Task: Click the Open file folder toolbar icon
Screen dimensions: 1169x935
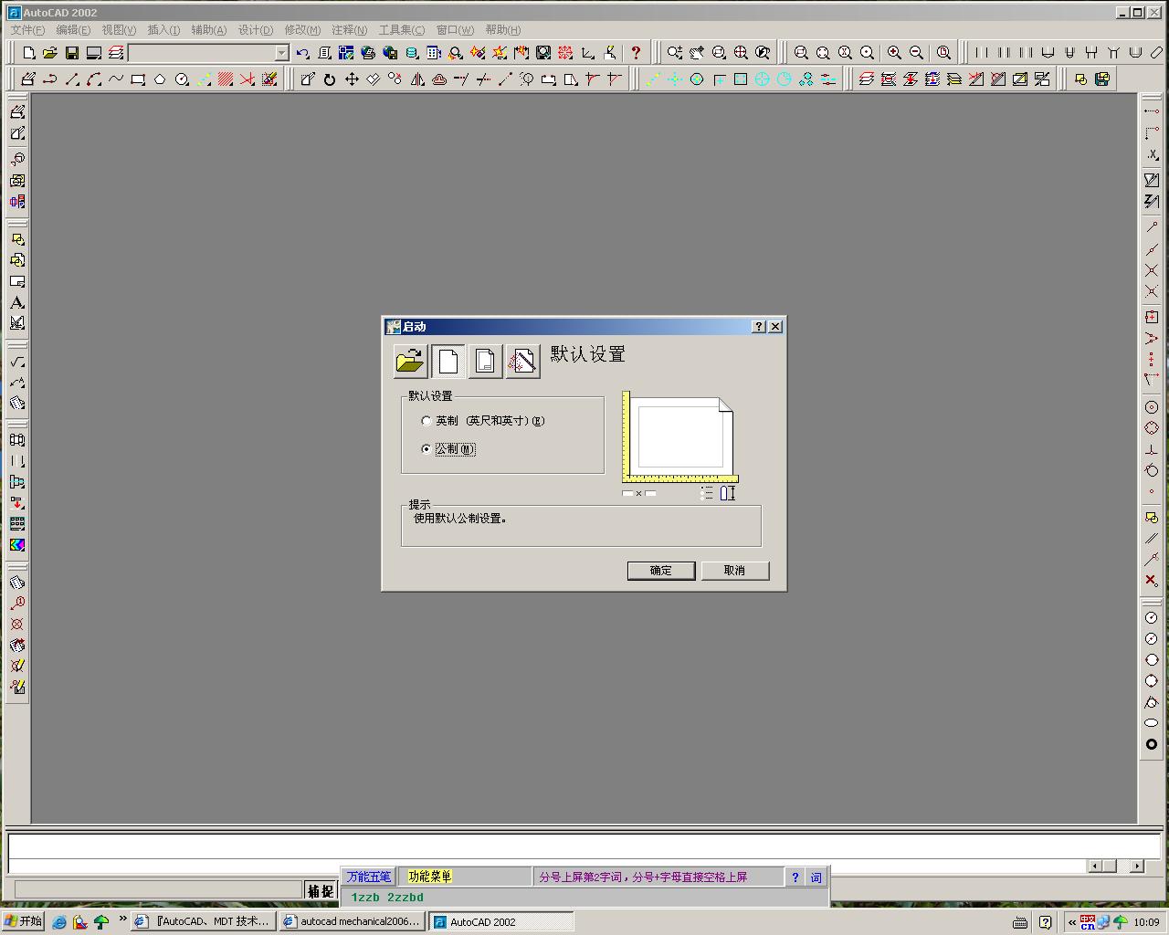Action: (x=50, y=53)
